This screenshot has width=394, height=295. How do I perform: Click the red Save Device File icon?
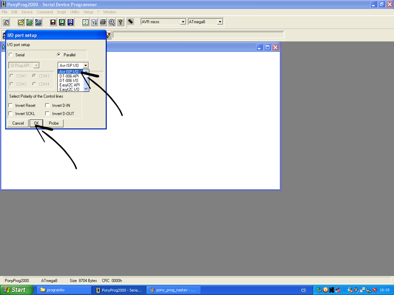coord(53,22)
